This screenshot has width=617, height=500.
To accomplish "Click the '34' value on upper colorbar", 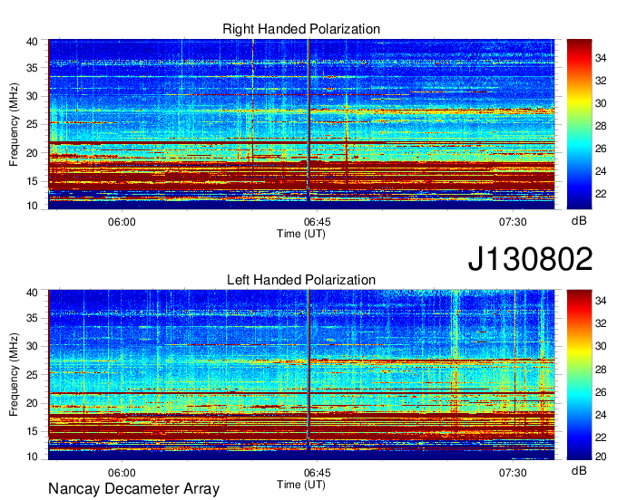I will (x=601, y=58).
